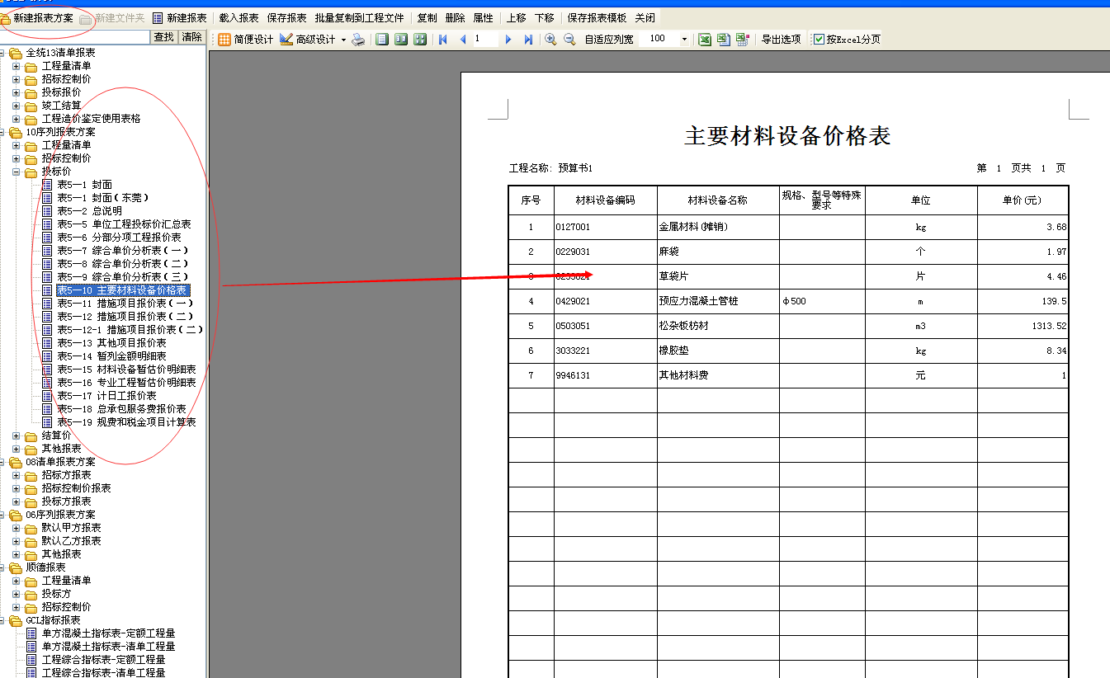
Task: Open 表5-13 其他项目报价表
Action: pos(111,343)
